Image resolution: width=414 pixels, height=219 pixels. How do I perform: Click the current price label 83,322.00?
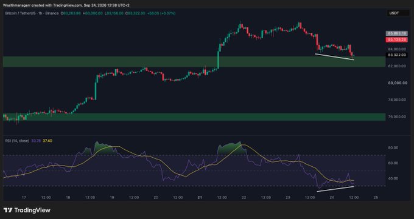click(396, 55)
